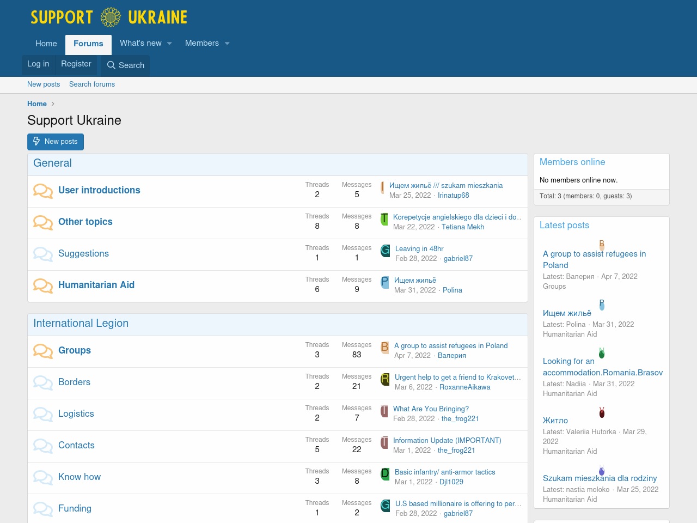
Task: Click the Other topics forum bubble icon
Action: (43, 222)
